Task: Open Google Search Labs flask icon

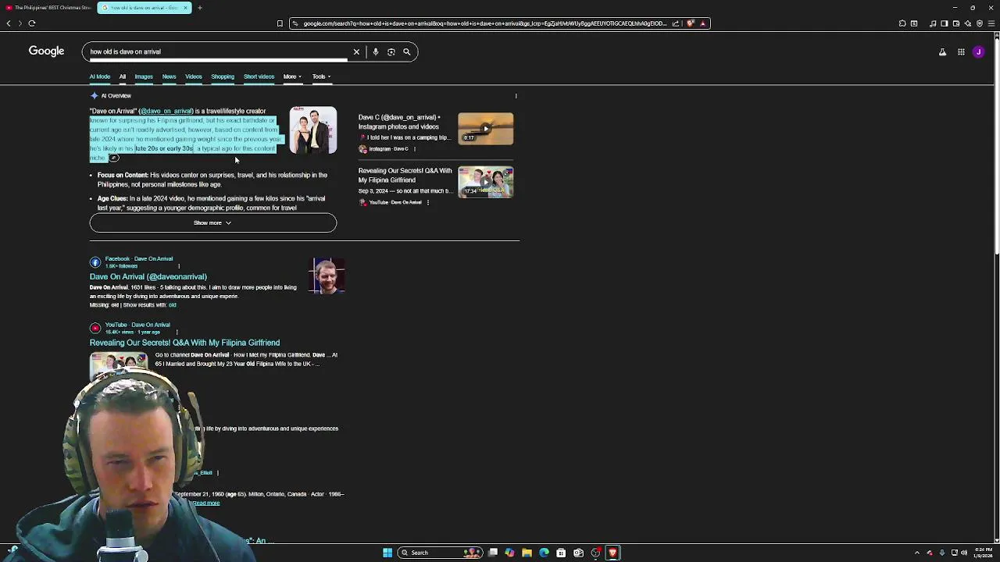Action: tap(942, 52)
